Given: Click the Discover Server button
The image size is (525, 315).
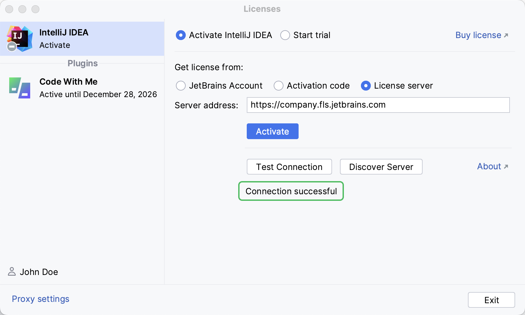Looking at the screenshot, I should click(381, 167).
